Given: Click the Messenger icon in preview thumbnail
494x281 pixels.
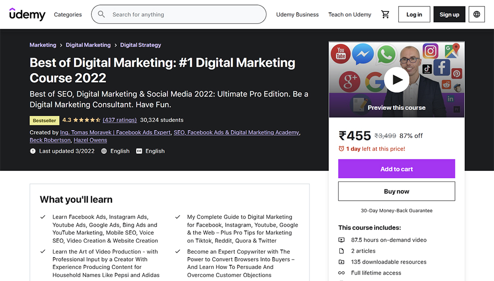Looking at the screenshot, I should (x=363, y=54).
